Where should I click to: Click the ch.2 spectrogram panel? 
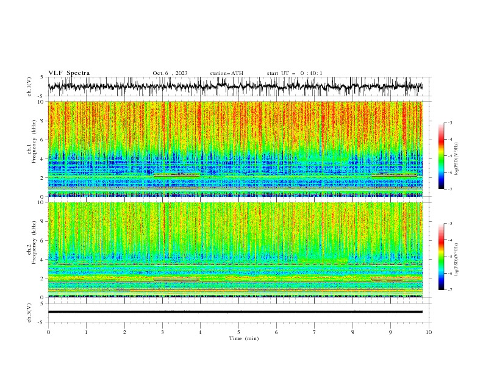pos(235,250)
